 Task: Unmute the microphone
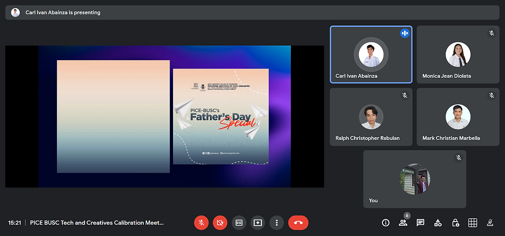(x=201, y=223)
